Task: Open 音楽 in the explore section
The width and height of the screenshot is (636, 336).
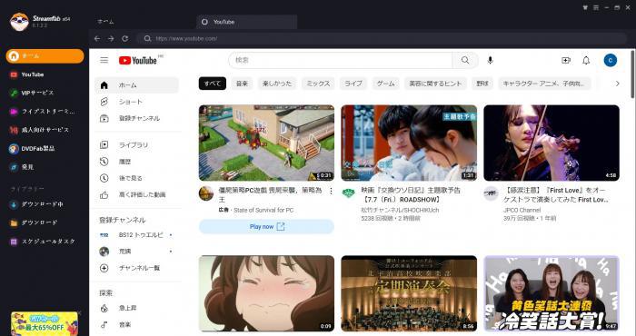Action: pos(136,325)
